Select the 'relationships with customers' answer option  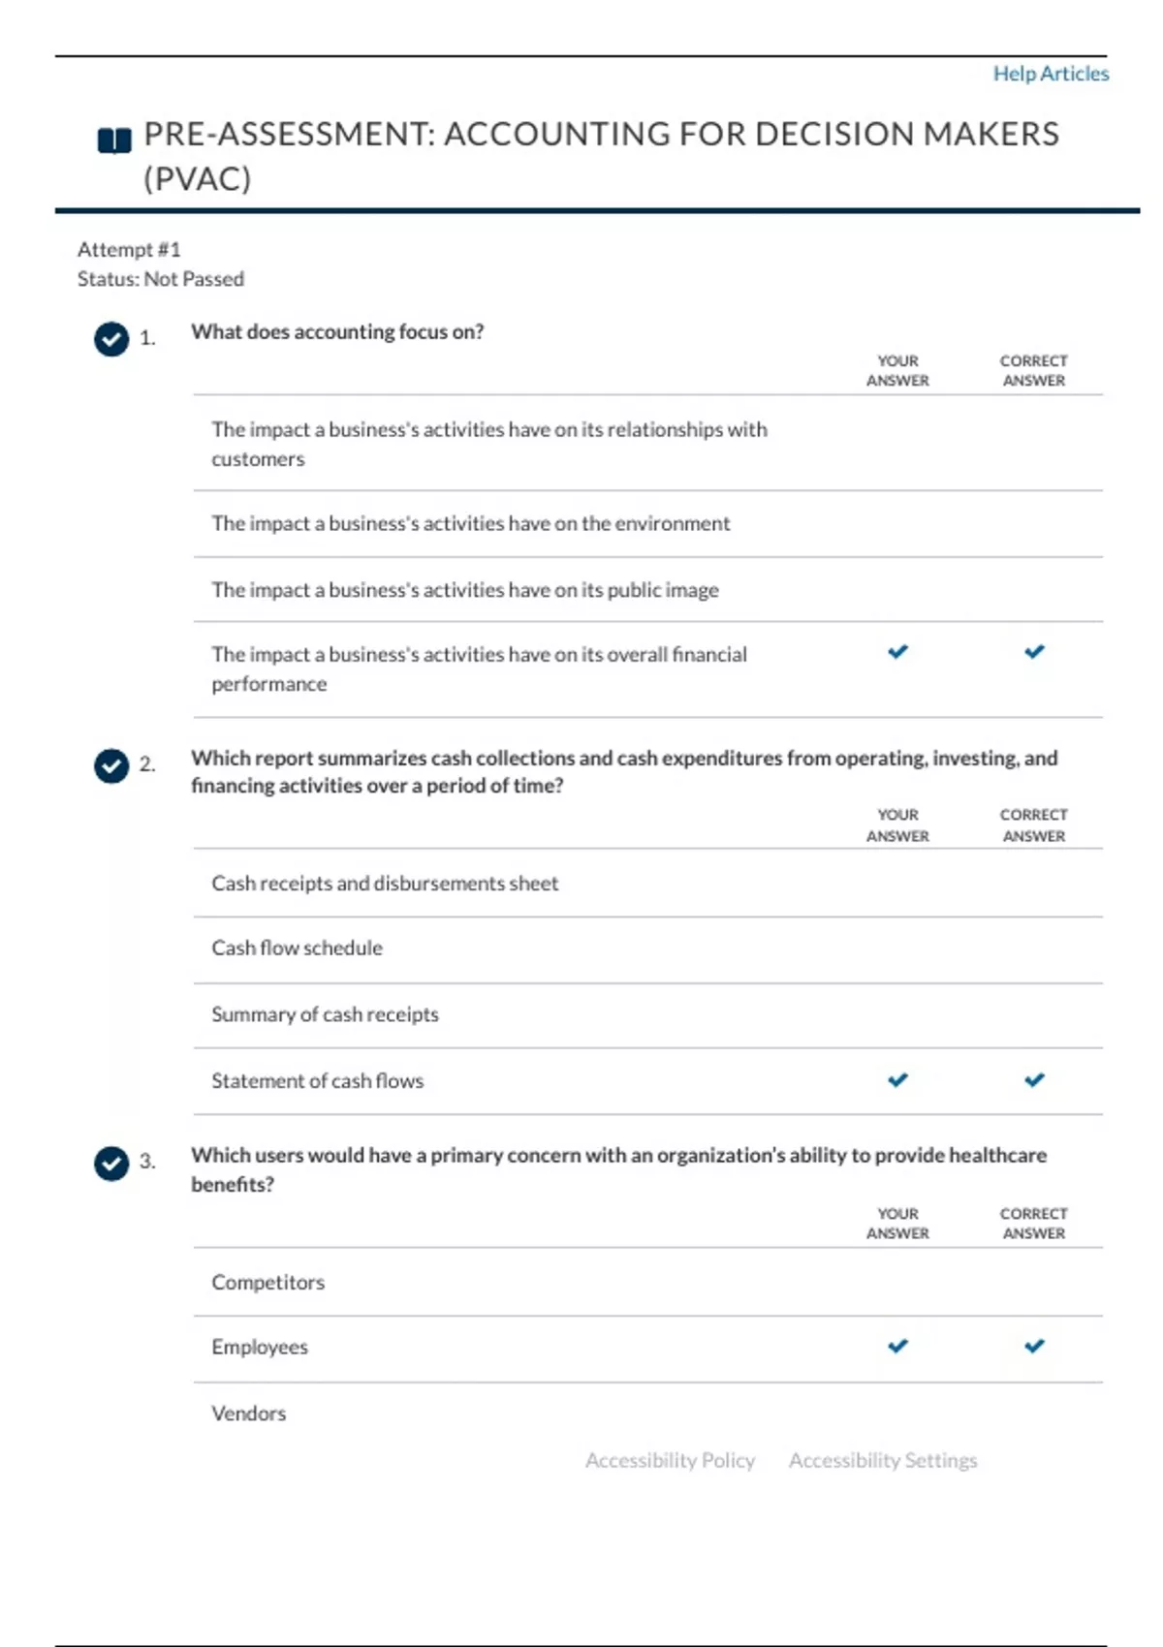[647, 444]
